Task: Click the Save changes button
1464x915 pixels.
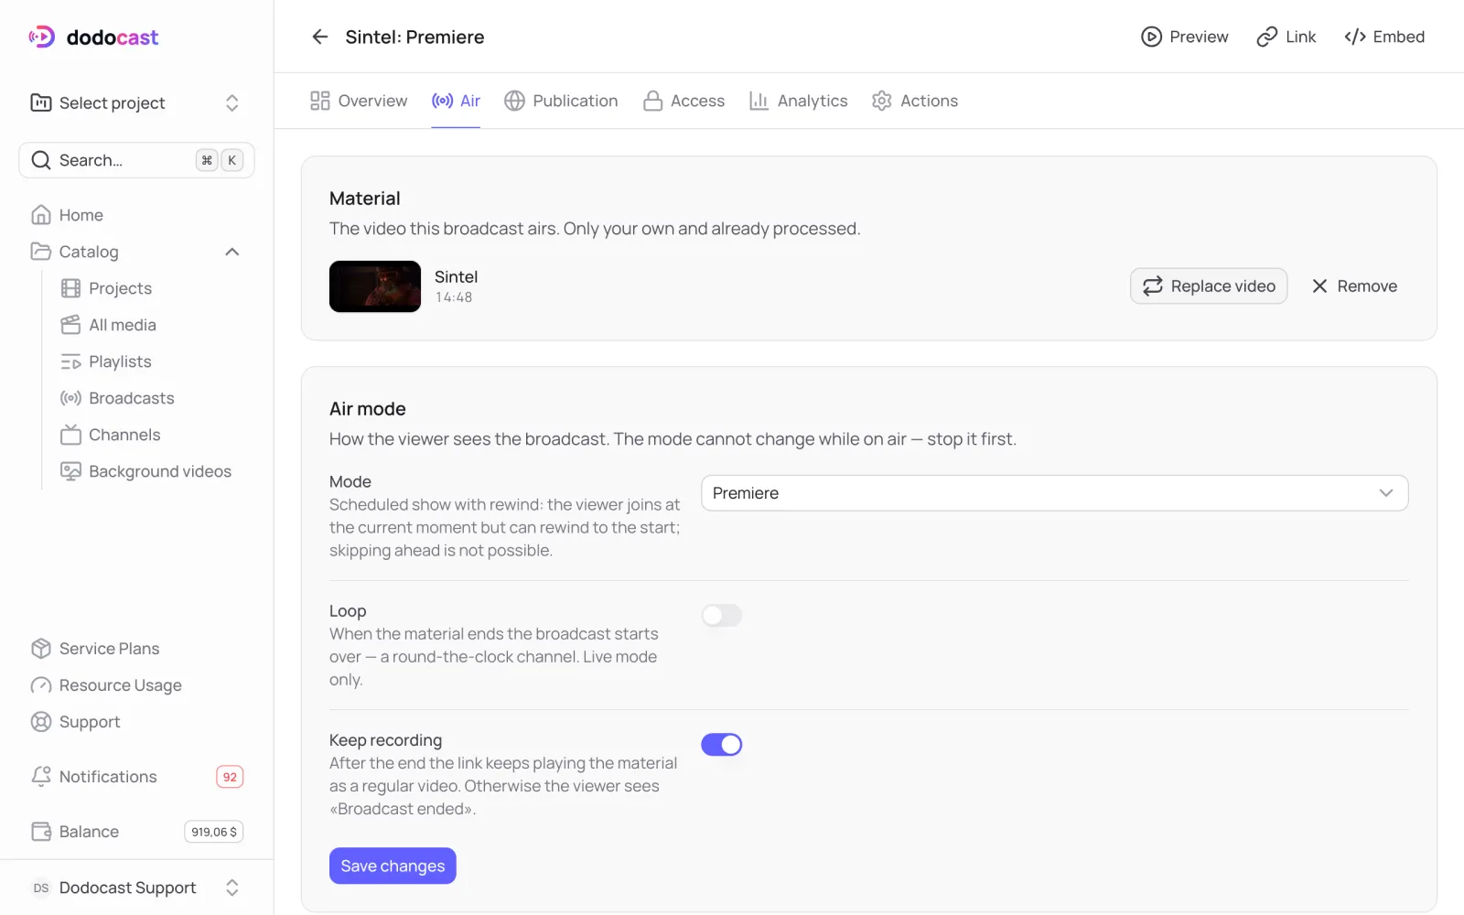Action: 393,867
